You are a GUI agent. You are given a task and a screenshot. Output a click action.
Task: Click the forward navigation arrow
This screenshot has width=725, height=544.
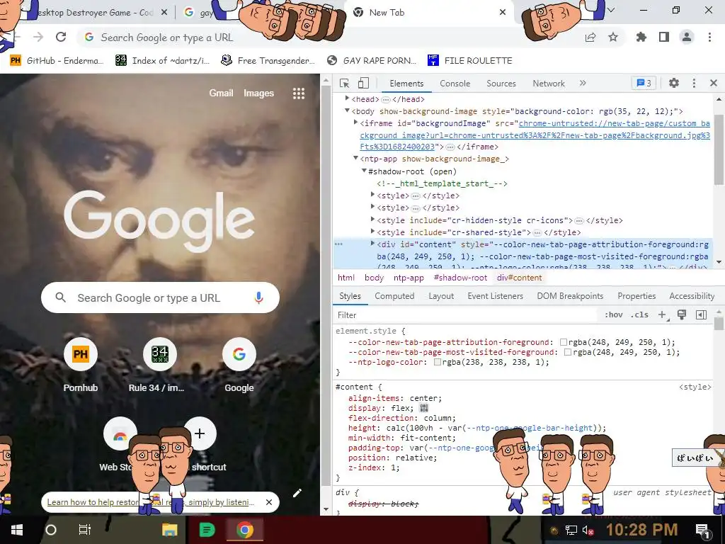click(38, 37)
